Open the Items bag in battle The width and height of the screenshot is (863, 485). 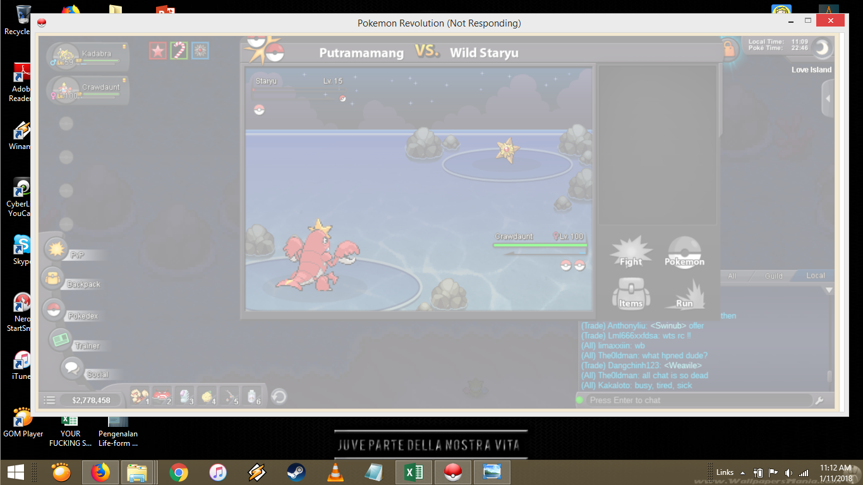(631, 295)
